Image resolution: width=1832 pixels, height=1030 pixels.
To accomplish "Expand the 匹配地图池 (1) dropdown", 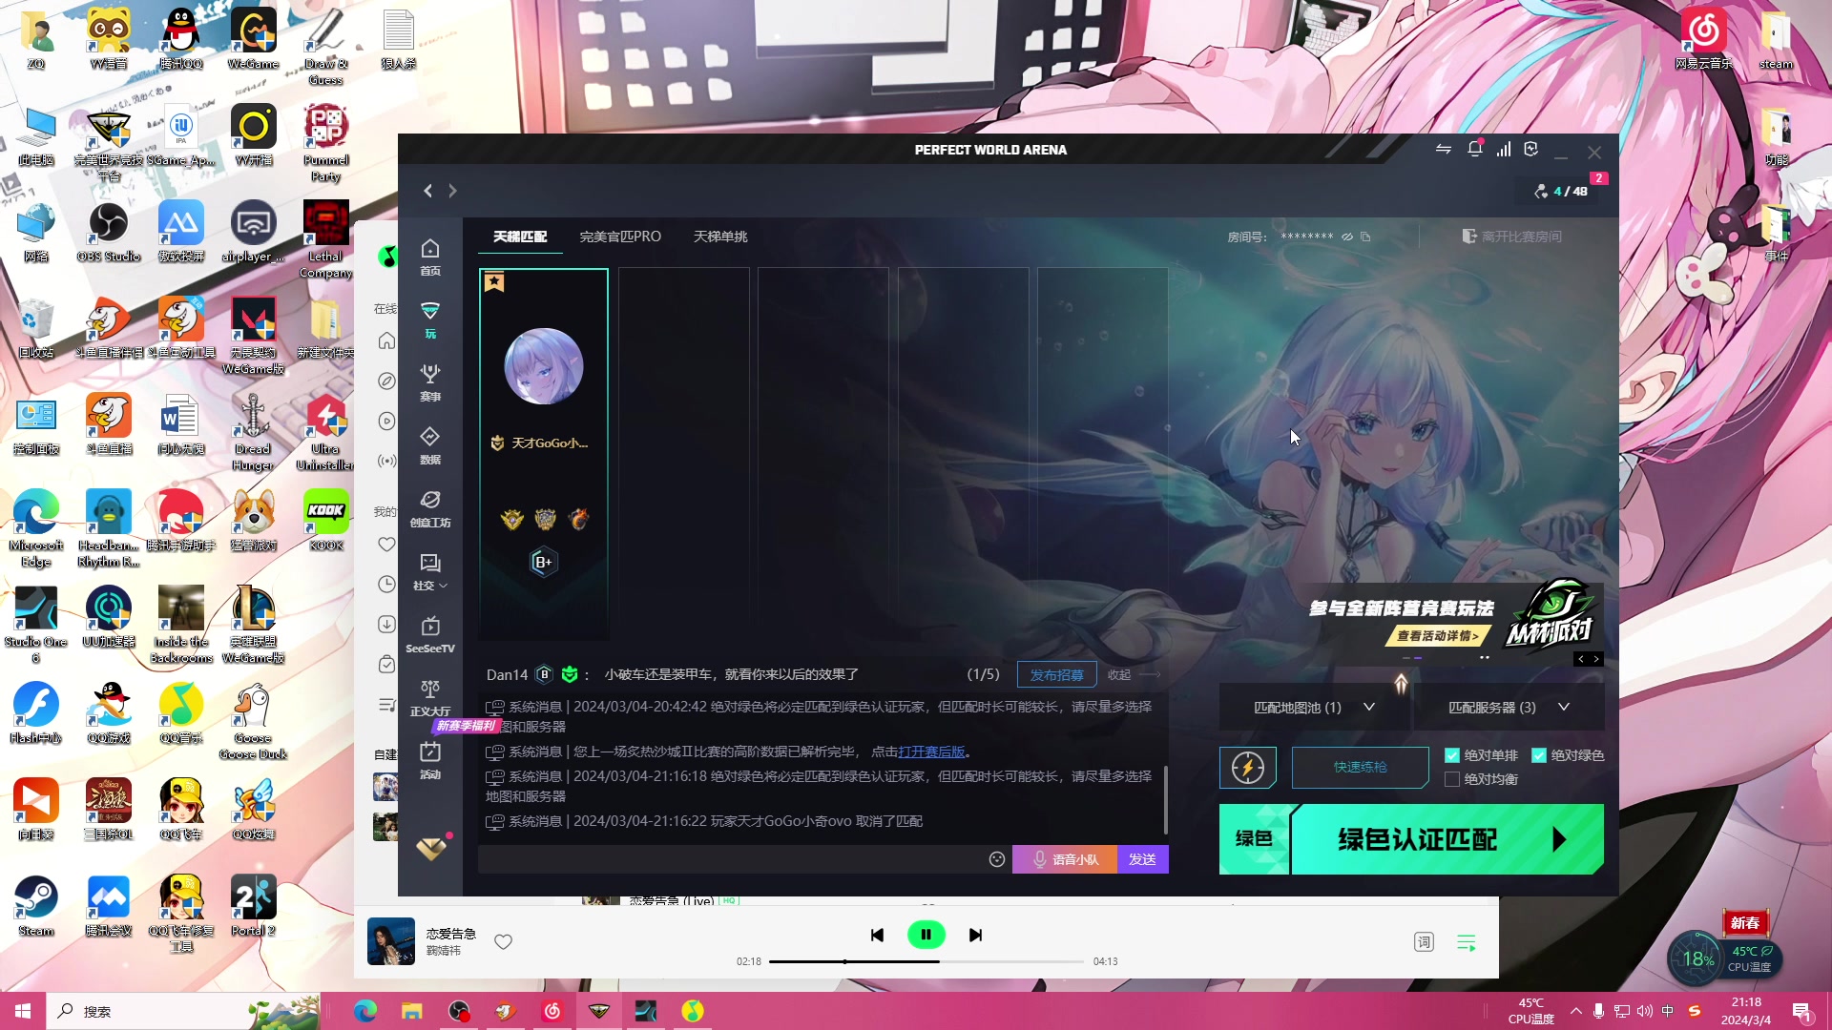I will click(x=1314, y=708).
